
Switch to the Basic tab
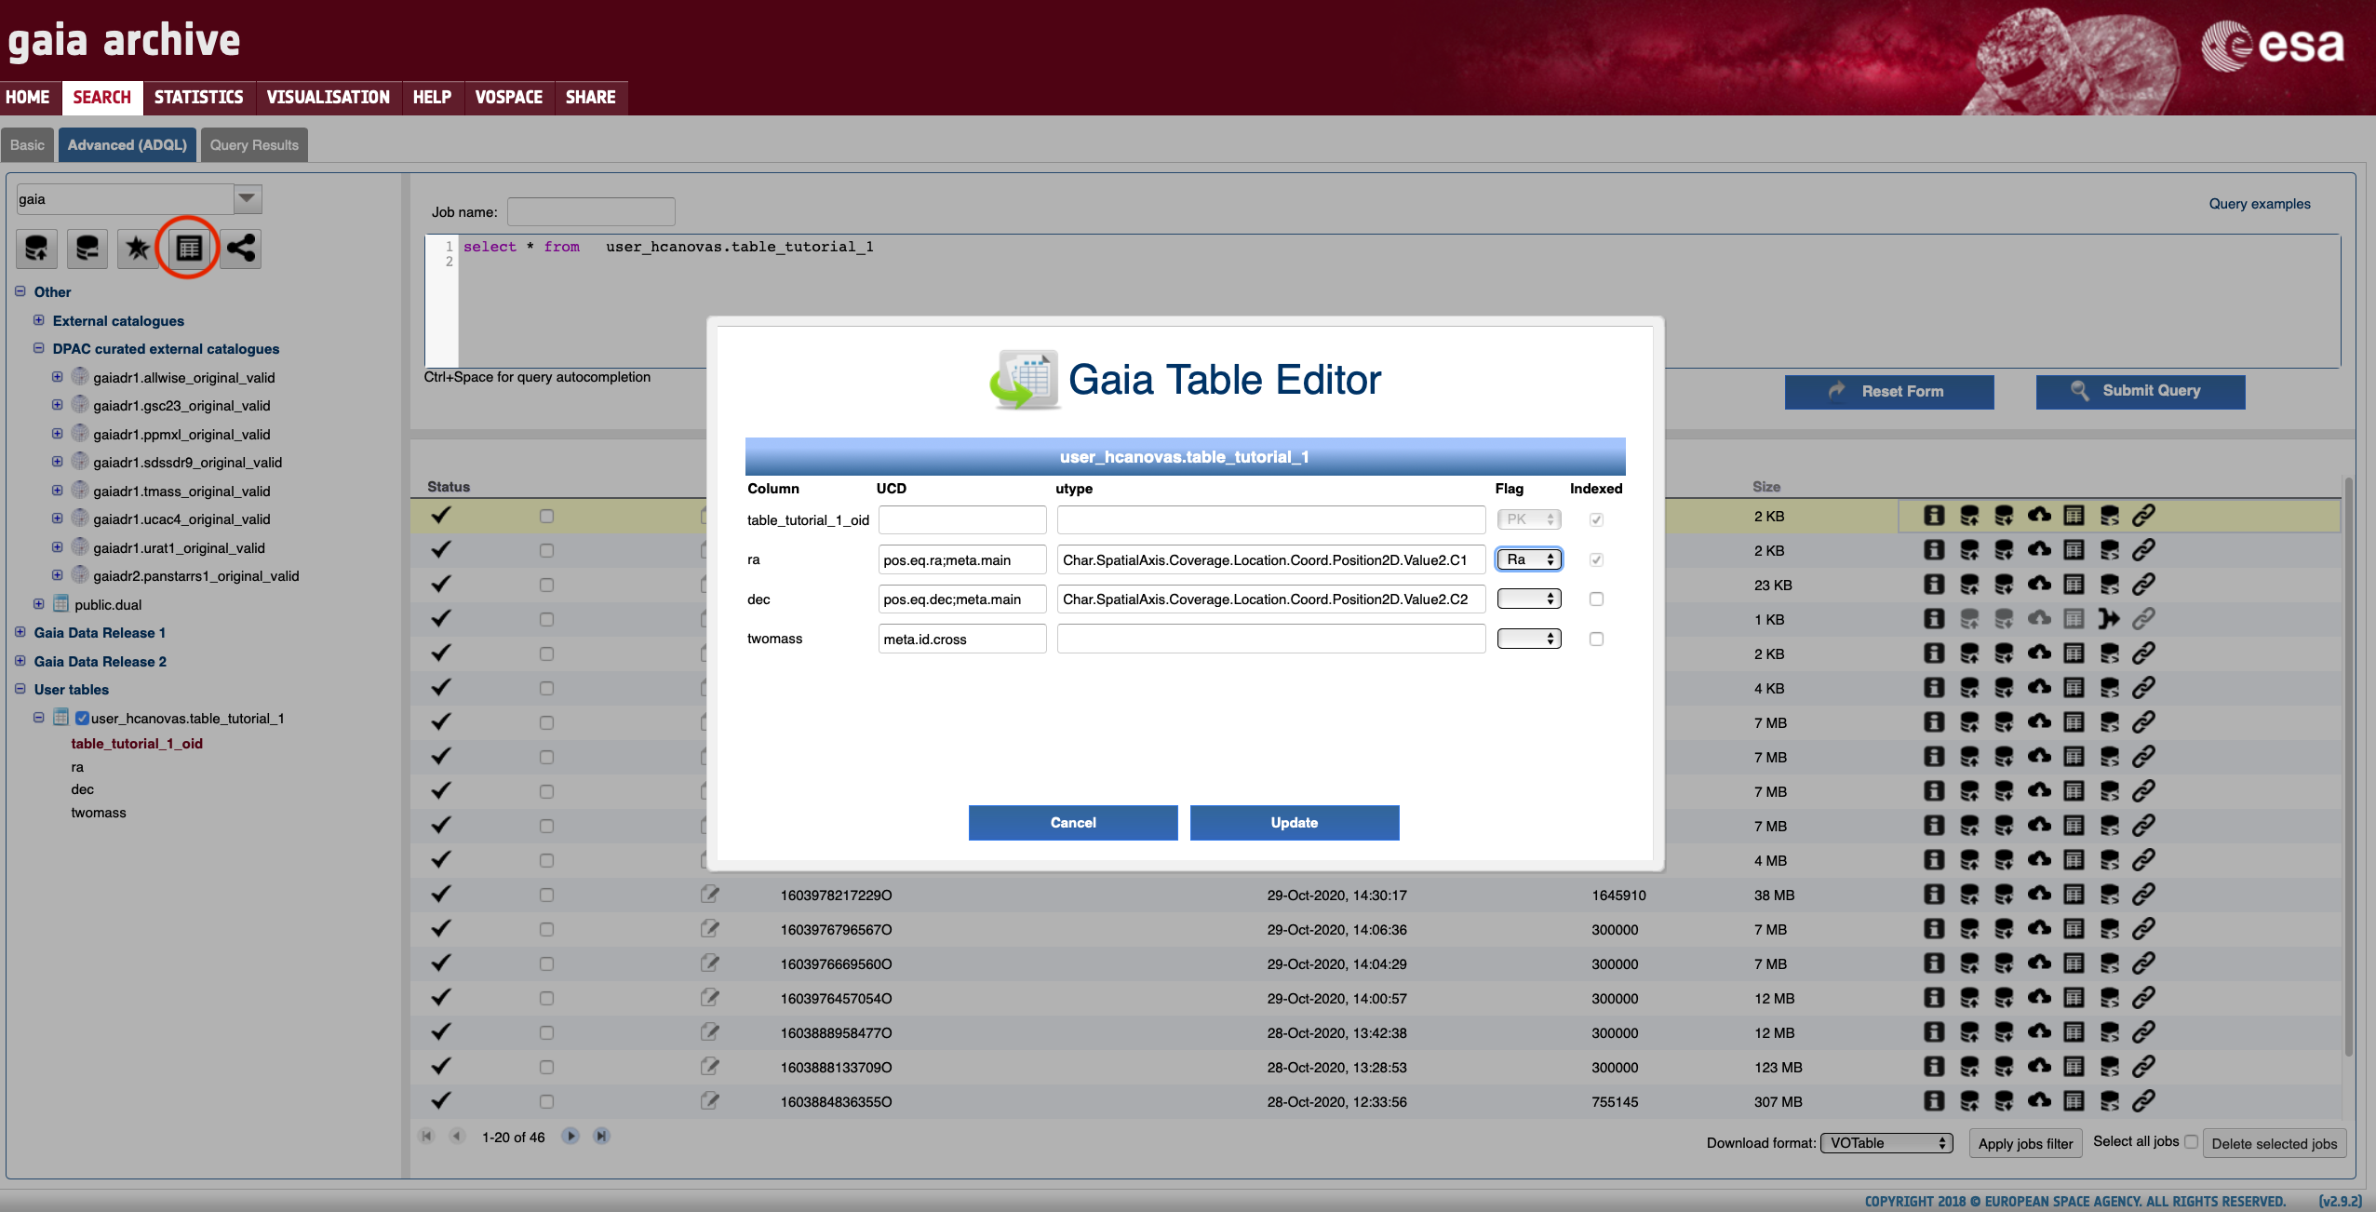pyautogui.click(x=27, y=145)
